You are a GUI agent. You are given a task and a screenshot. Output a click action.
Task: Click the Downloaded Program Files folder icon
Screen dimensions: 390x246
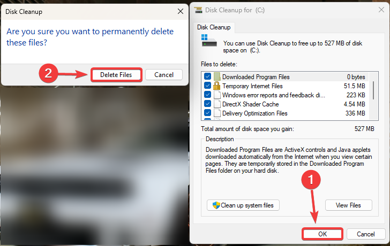217,76
